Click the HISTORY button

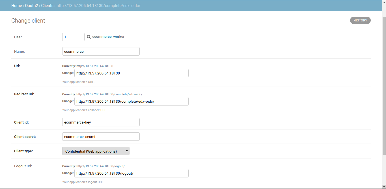click(360, 20)
